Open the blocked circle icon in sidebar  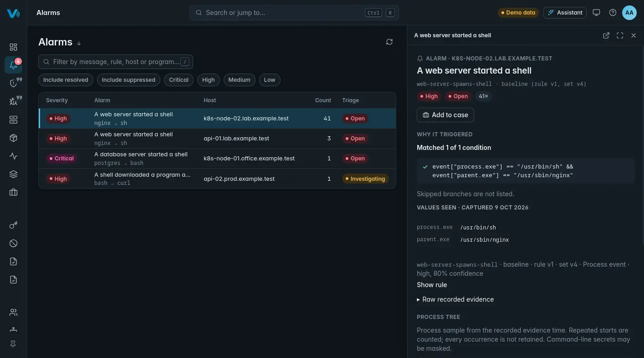pyautogui.click(x=13, y=244)
